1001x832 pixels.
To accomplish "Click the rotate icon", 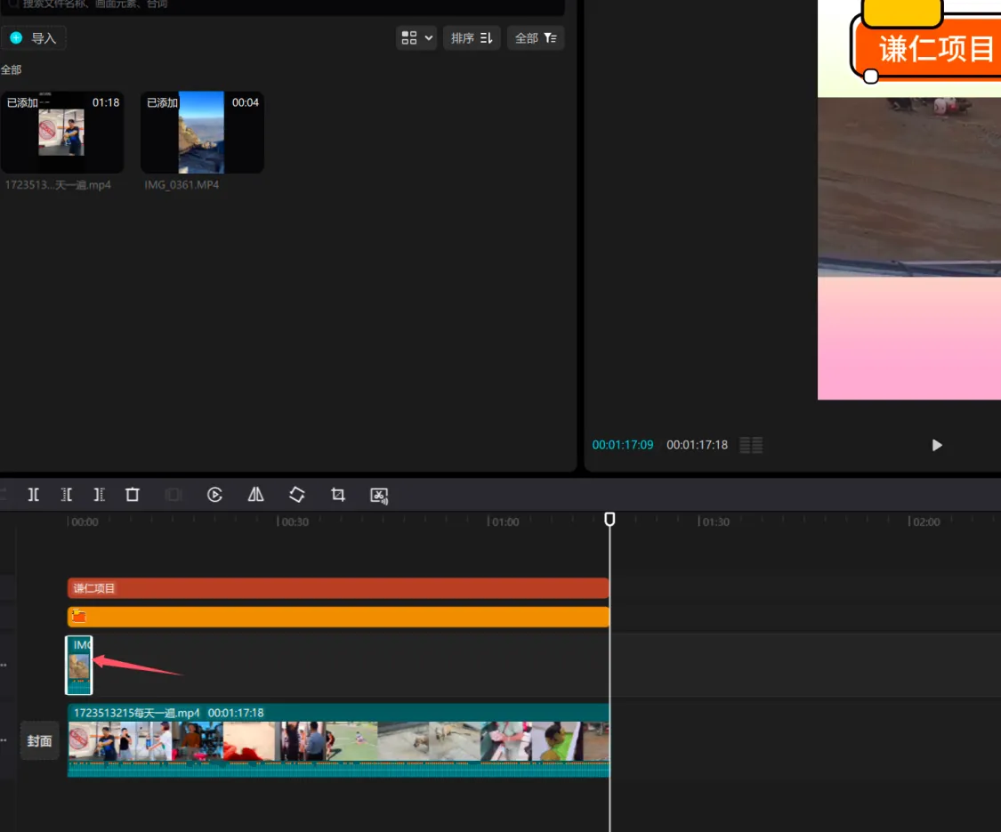I will (297, 495).
